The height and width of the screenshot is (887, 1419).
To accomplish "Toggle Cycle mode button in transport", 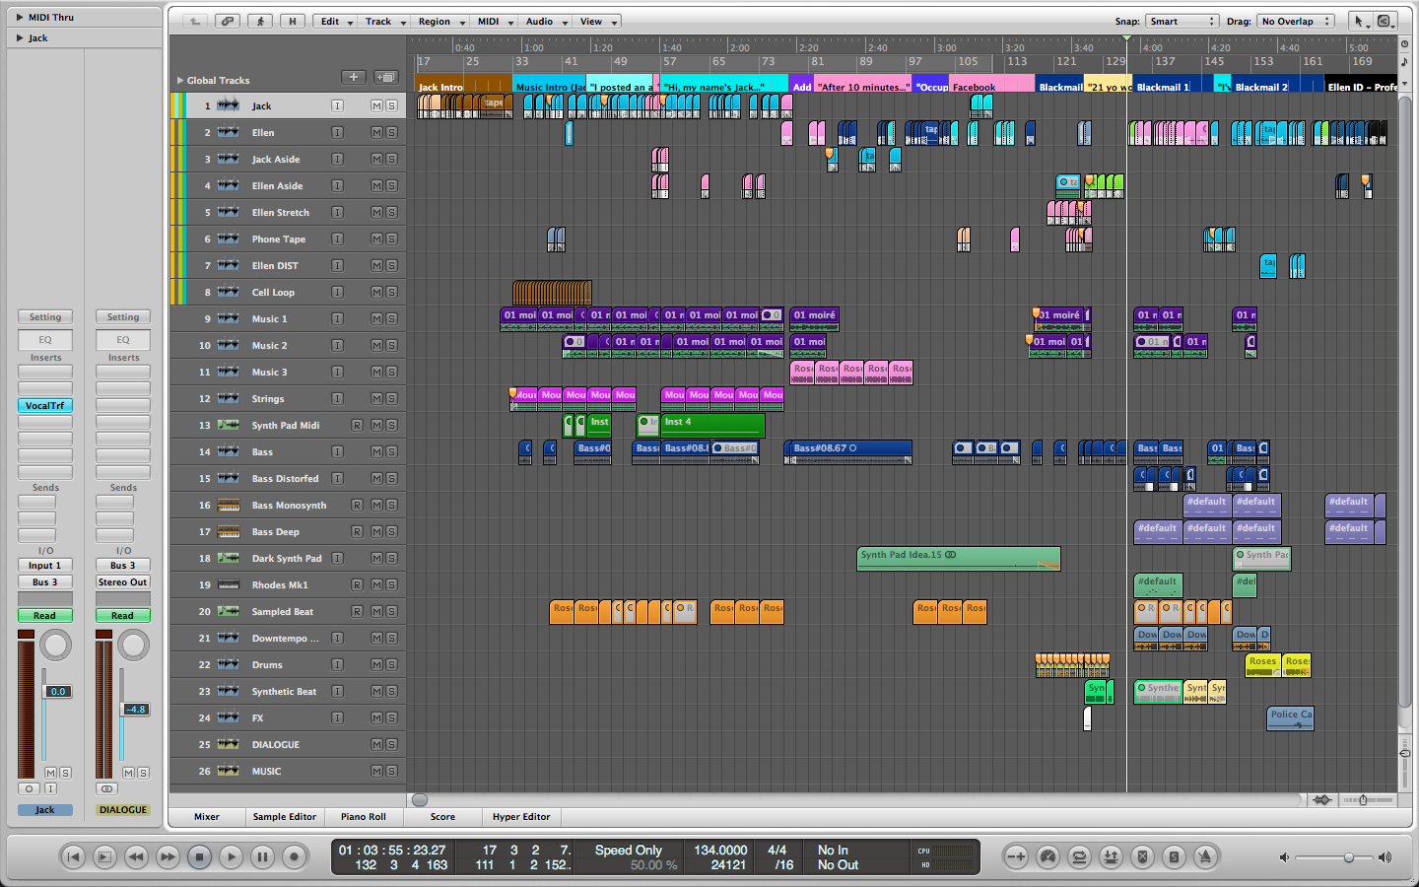I will coord(1079,857).
